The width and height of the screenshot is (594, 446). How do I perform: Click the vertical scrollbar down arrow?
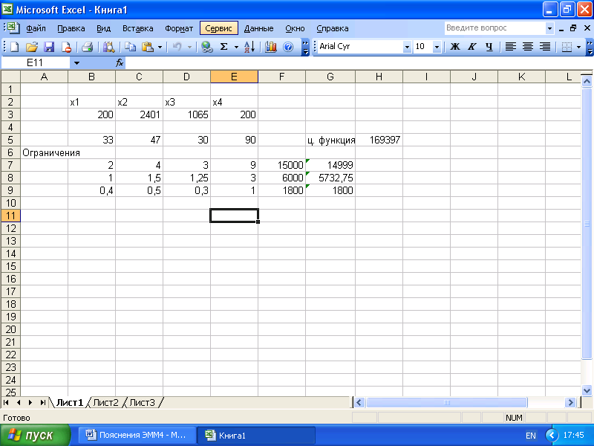(587, 390)
